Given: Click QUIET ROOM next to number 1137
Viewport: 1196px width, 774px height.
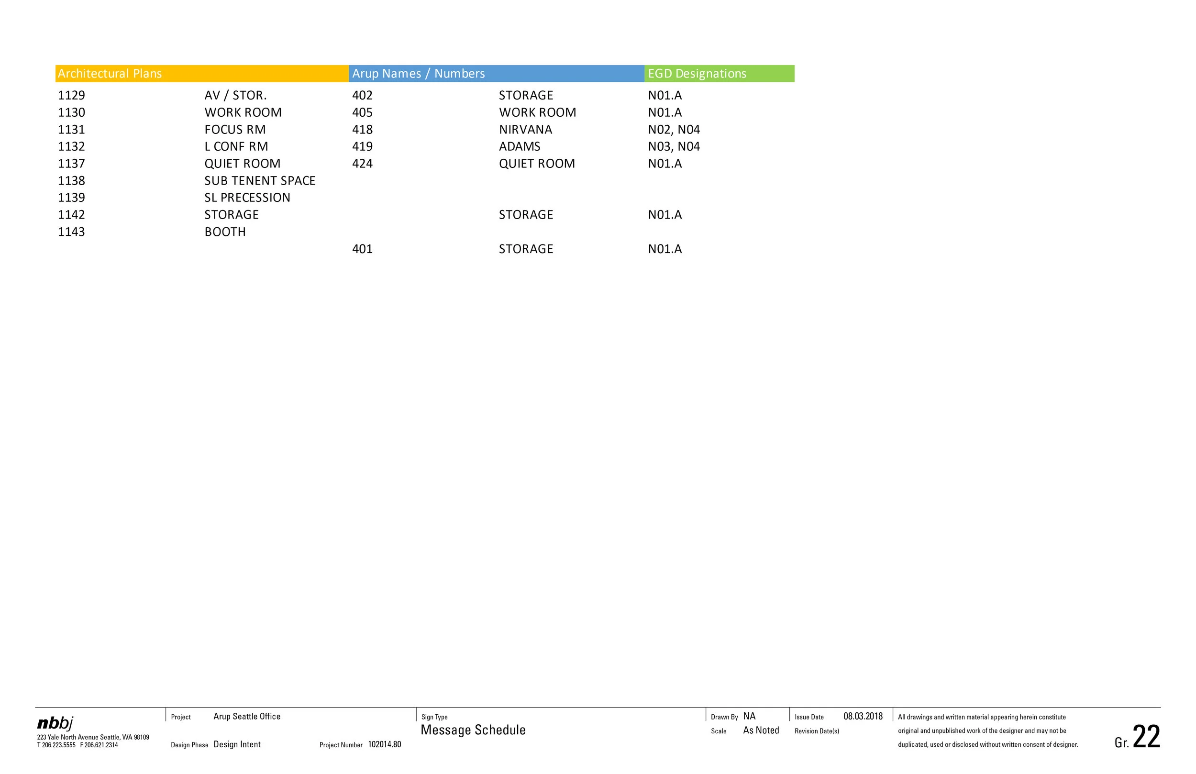Looking at the screenshot, I should click(243, 164).
